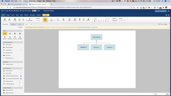Open the Effects options
Image resolution: width=171 pixels, height=96 pixels.
[x=88, y=19]
